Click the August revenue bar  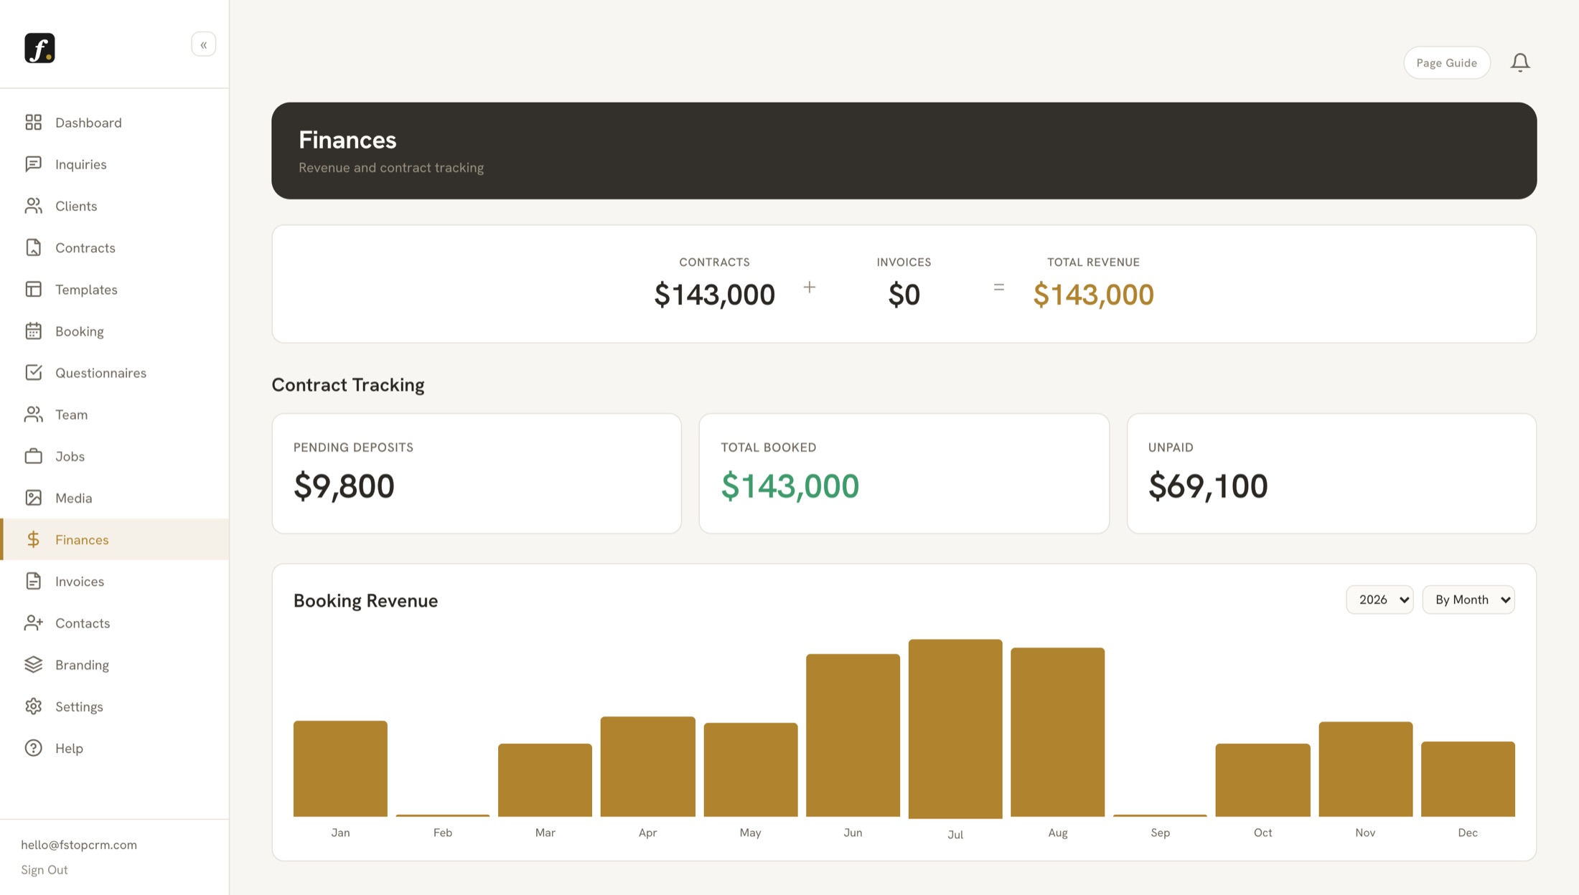tap(1057, 732)
